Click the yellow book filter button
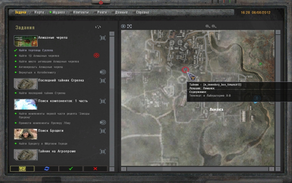 22,169
